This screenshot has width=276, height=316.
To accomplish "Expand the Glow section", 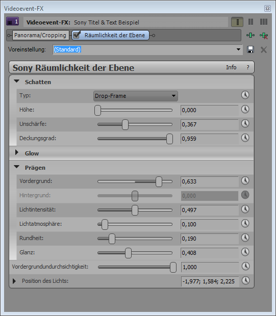I will (17, 152).
